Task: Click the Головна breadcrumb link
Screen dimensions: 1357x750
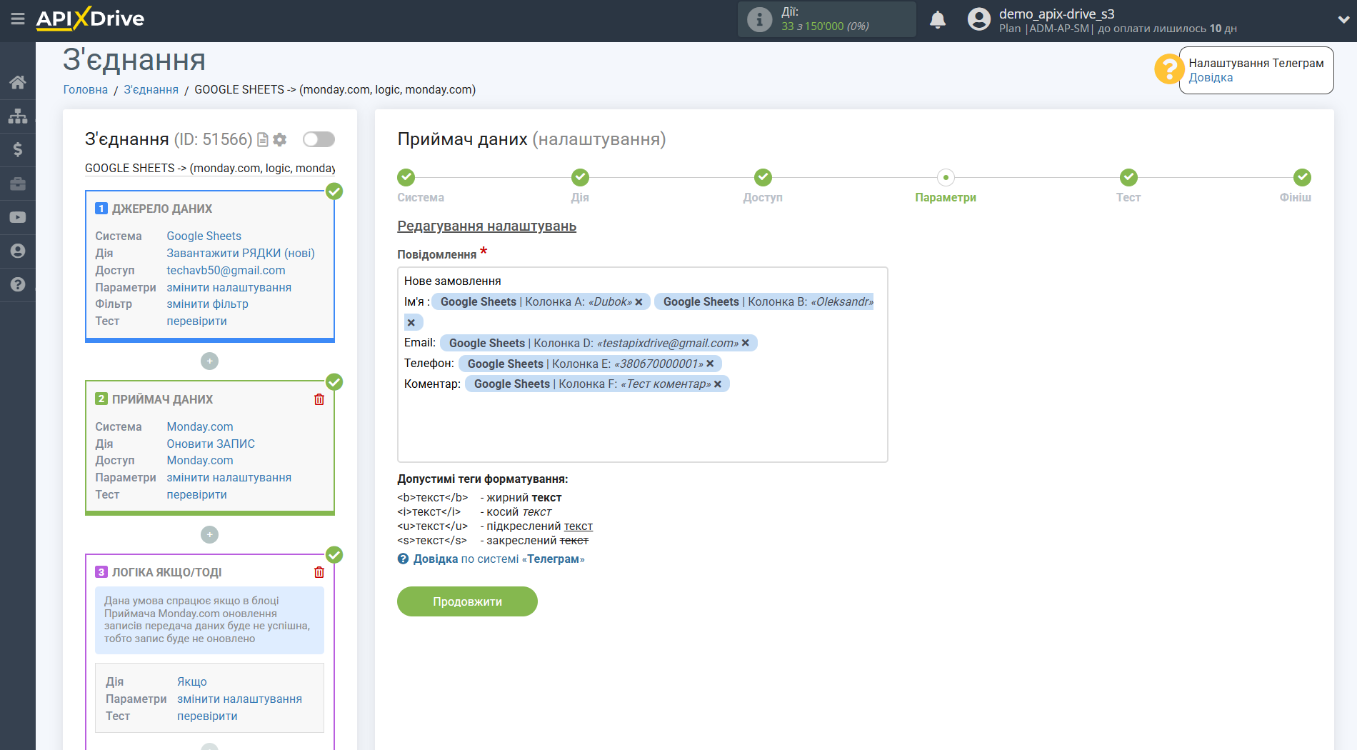Action: [86, 90]
